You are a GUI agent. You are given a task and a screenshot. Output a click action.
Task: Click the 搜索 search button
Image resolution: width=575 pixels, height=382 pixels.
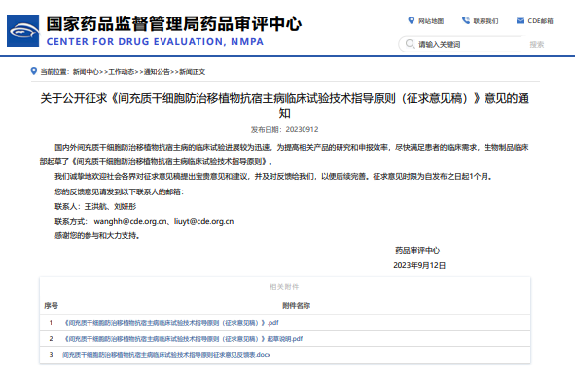click(537, 45)
